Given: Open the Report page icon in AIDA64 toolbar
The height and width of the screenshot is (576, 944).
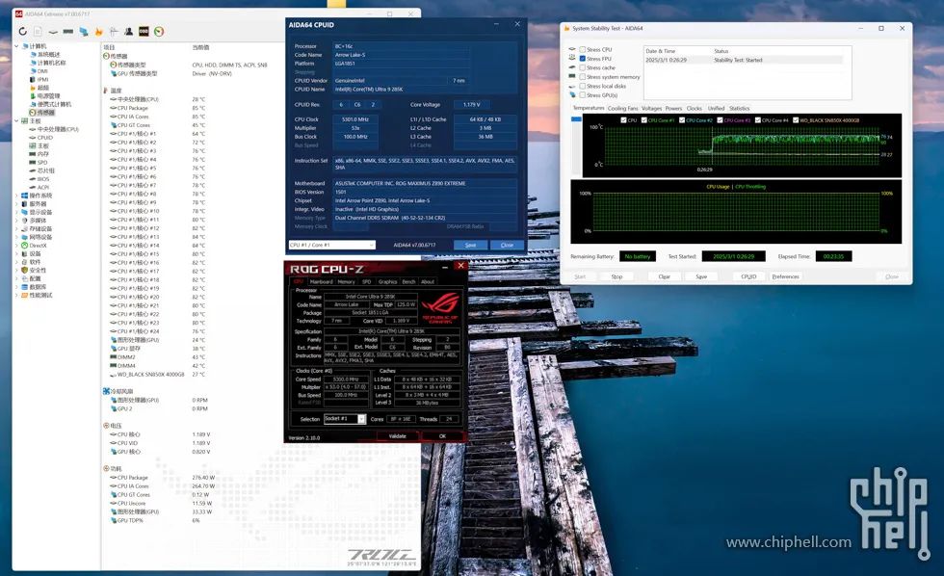Looking at the screenshot, I should [x=38, y=31].
